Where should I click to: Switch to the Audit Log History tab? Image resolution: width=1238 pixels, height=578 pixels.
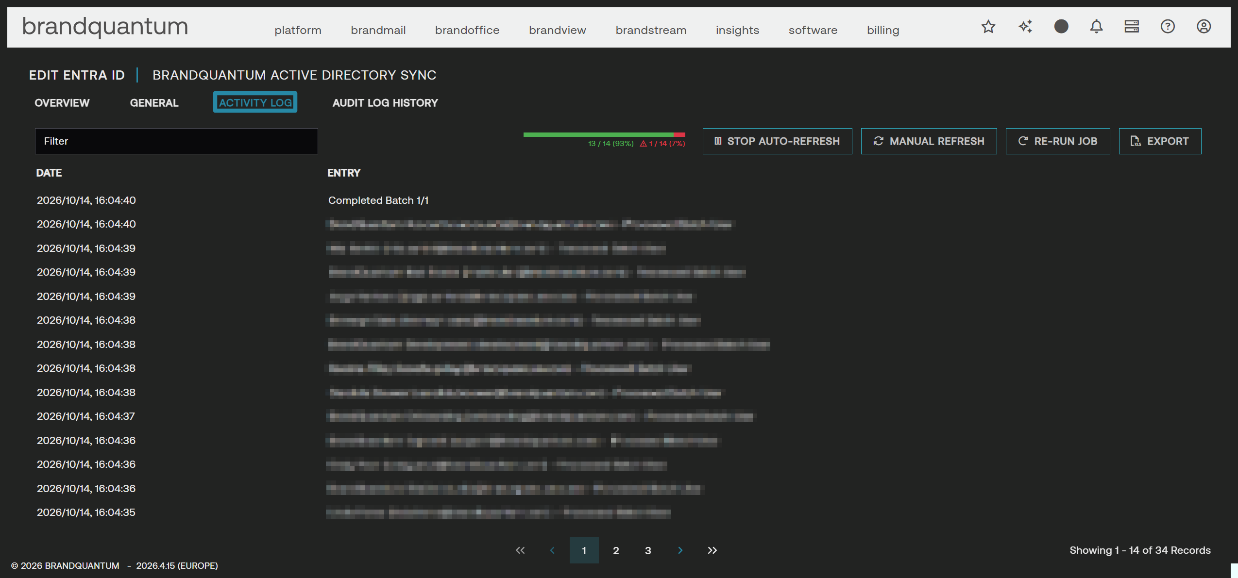tap(385, 103)
